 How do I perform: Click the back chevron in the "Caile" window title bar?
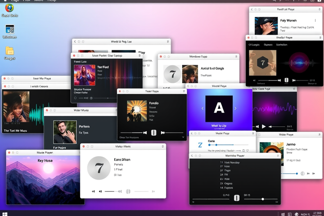pyautogui.click(x=192, y=133)
